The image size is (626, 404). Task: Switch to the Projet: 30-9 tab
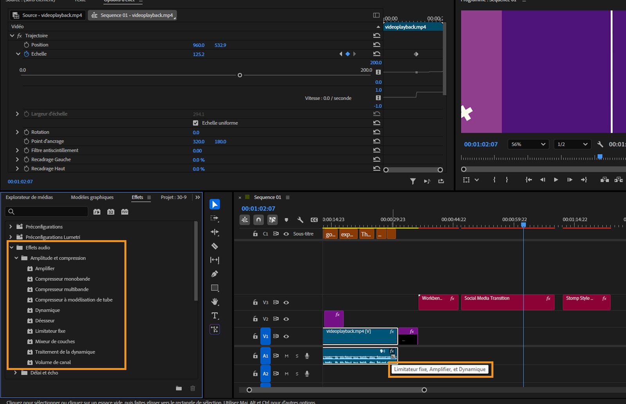pyautogui.click(x=173, y=197)
